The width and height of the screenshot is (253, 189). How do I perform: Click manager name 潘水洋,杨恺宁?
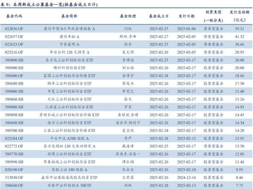click(x=128, y=123)
